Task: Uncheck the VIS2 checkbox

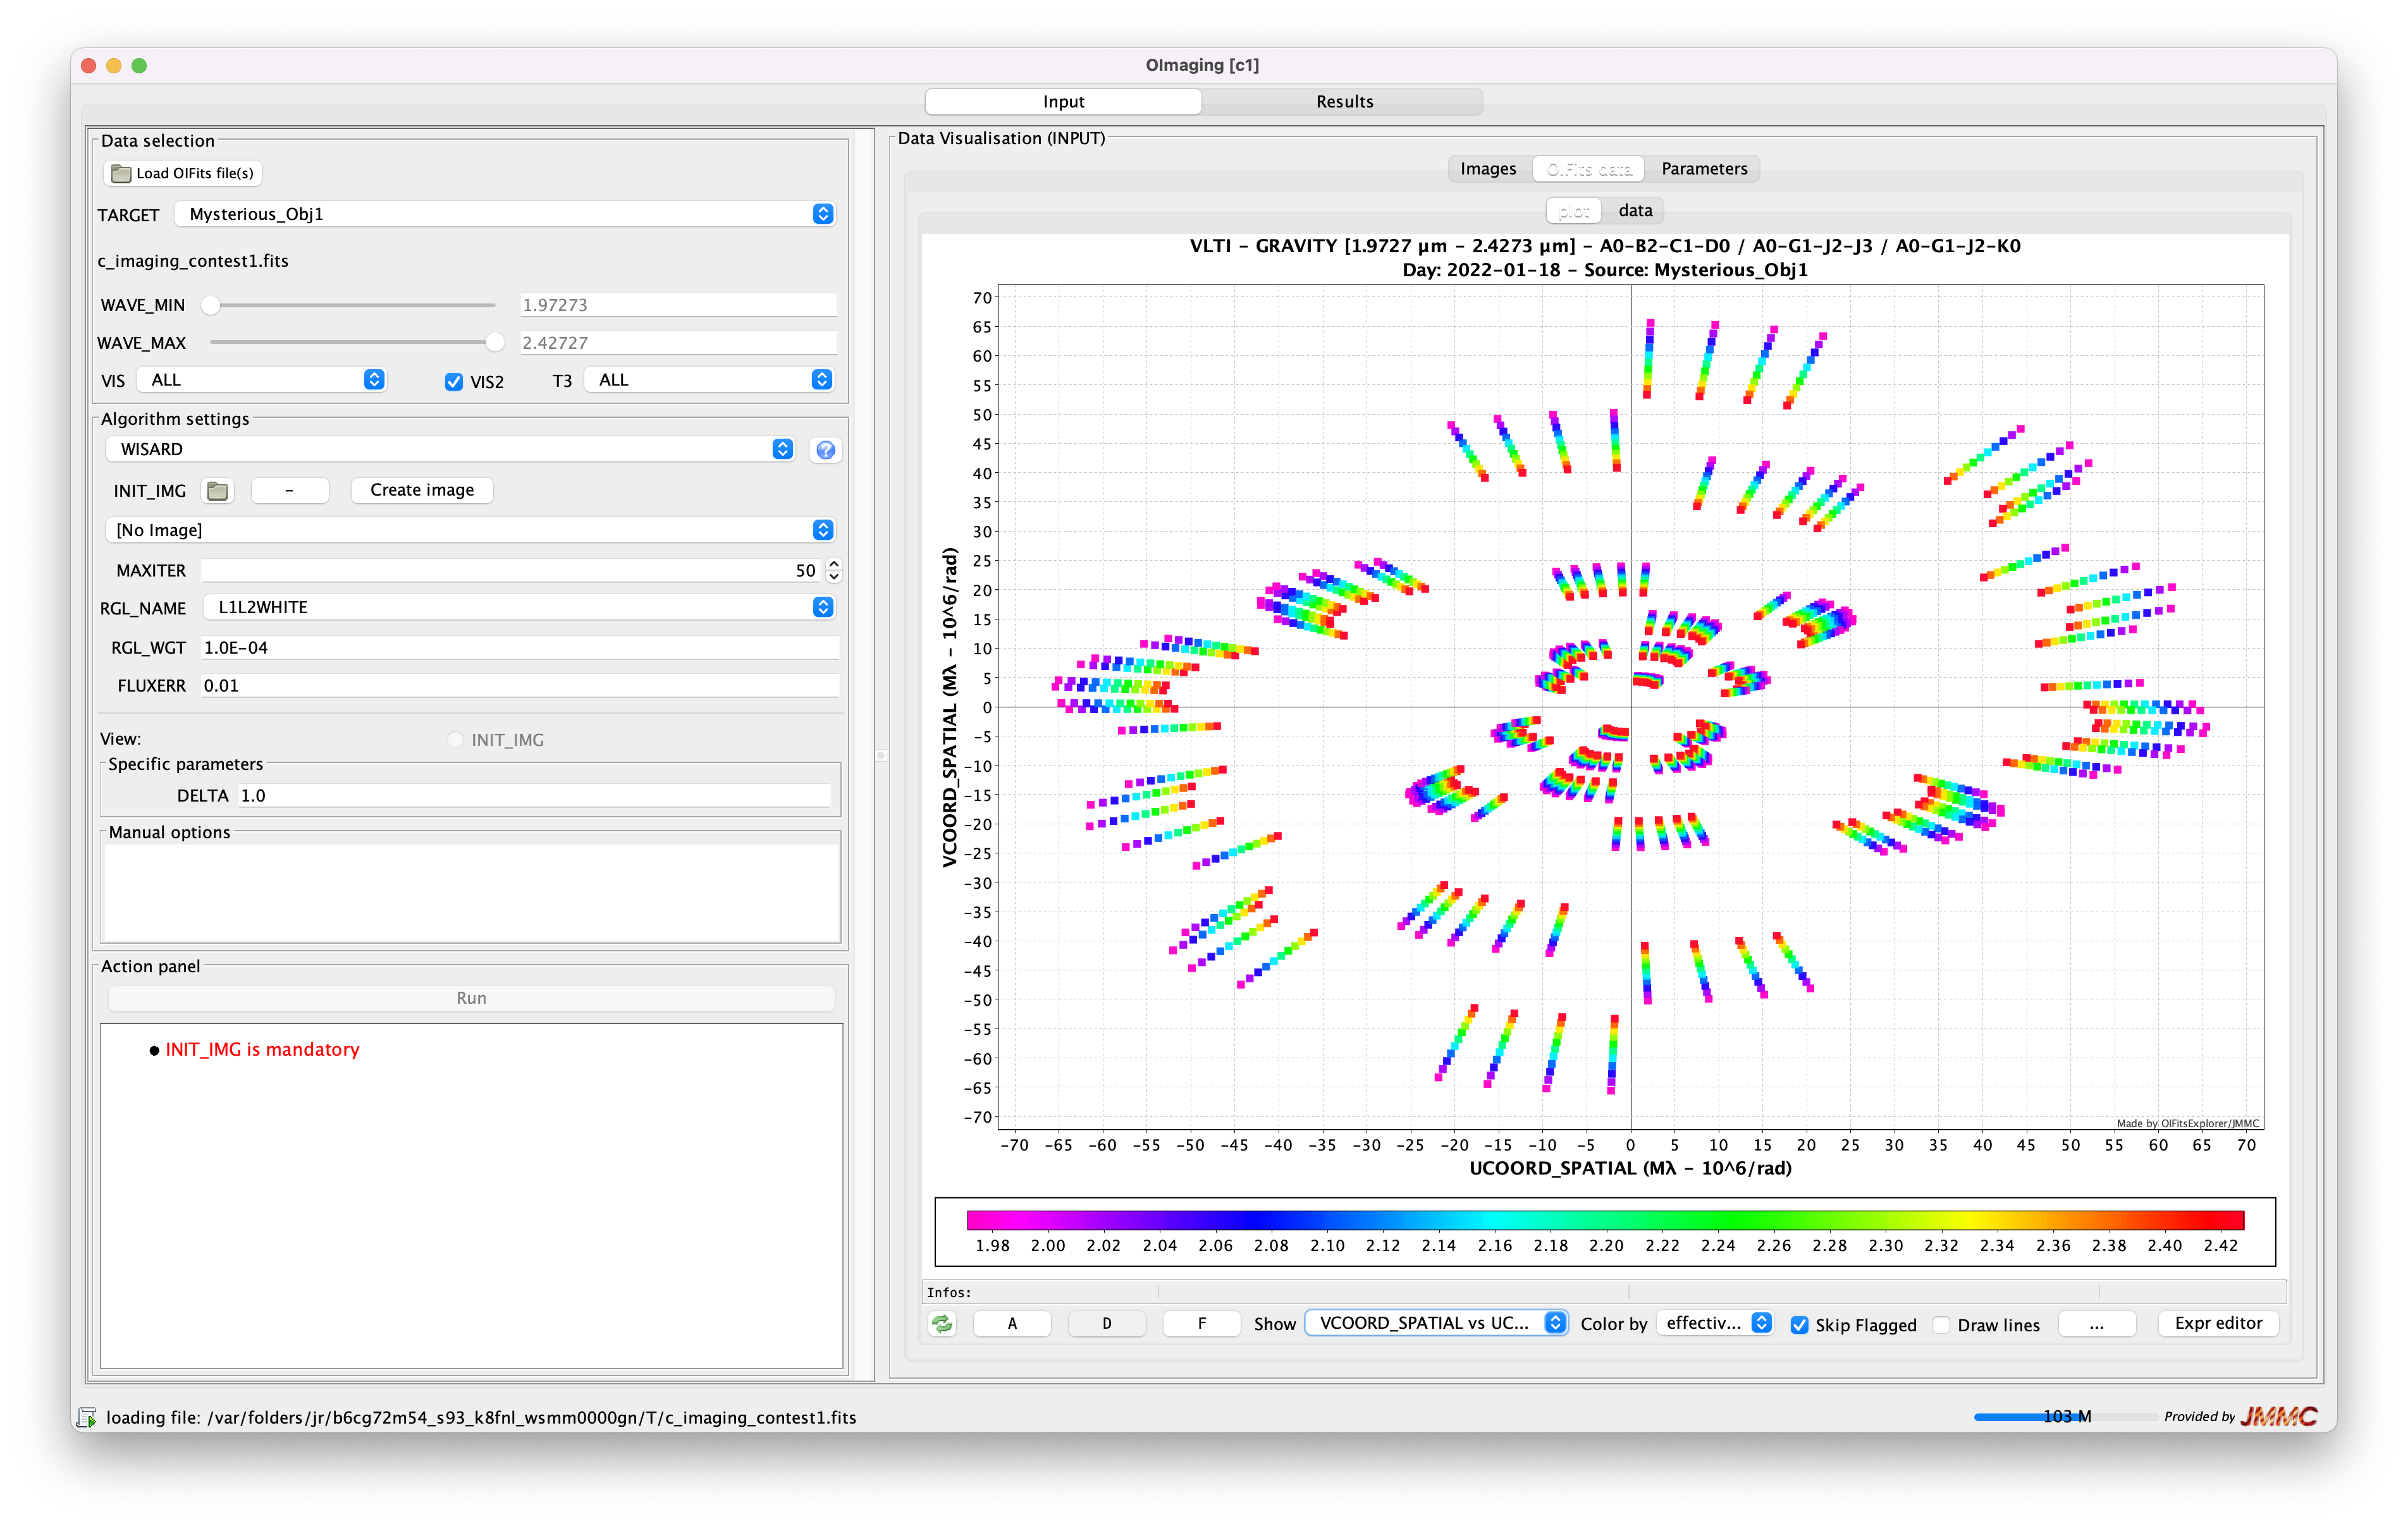Action: click(x=454, y=382)
